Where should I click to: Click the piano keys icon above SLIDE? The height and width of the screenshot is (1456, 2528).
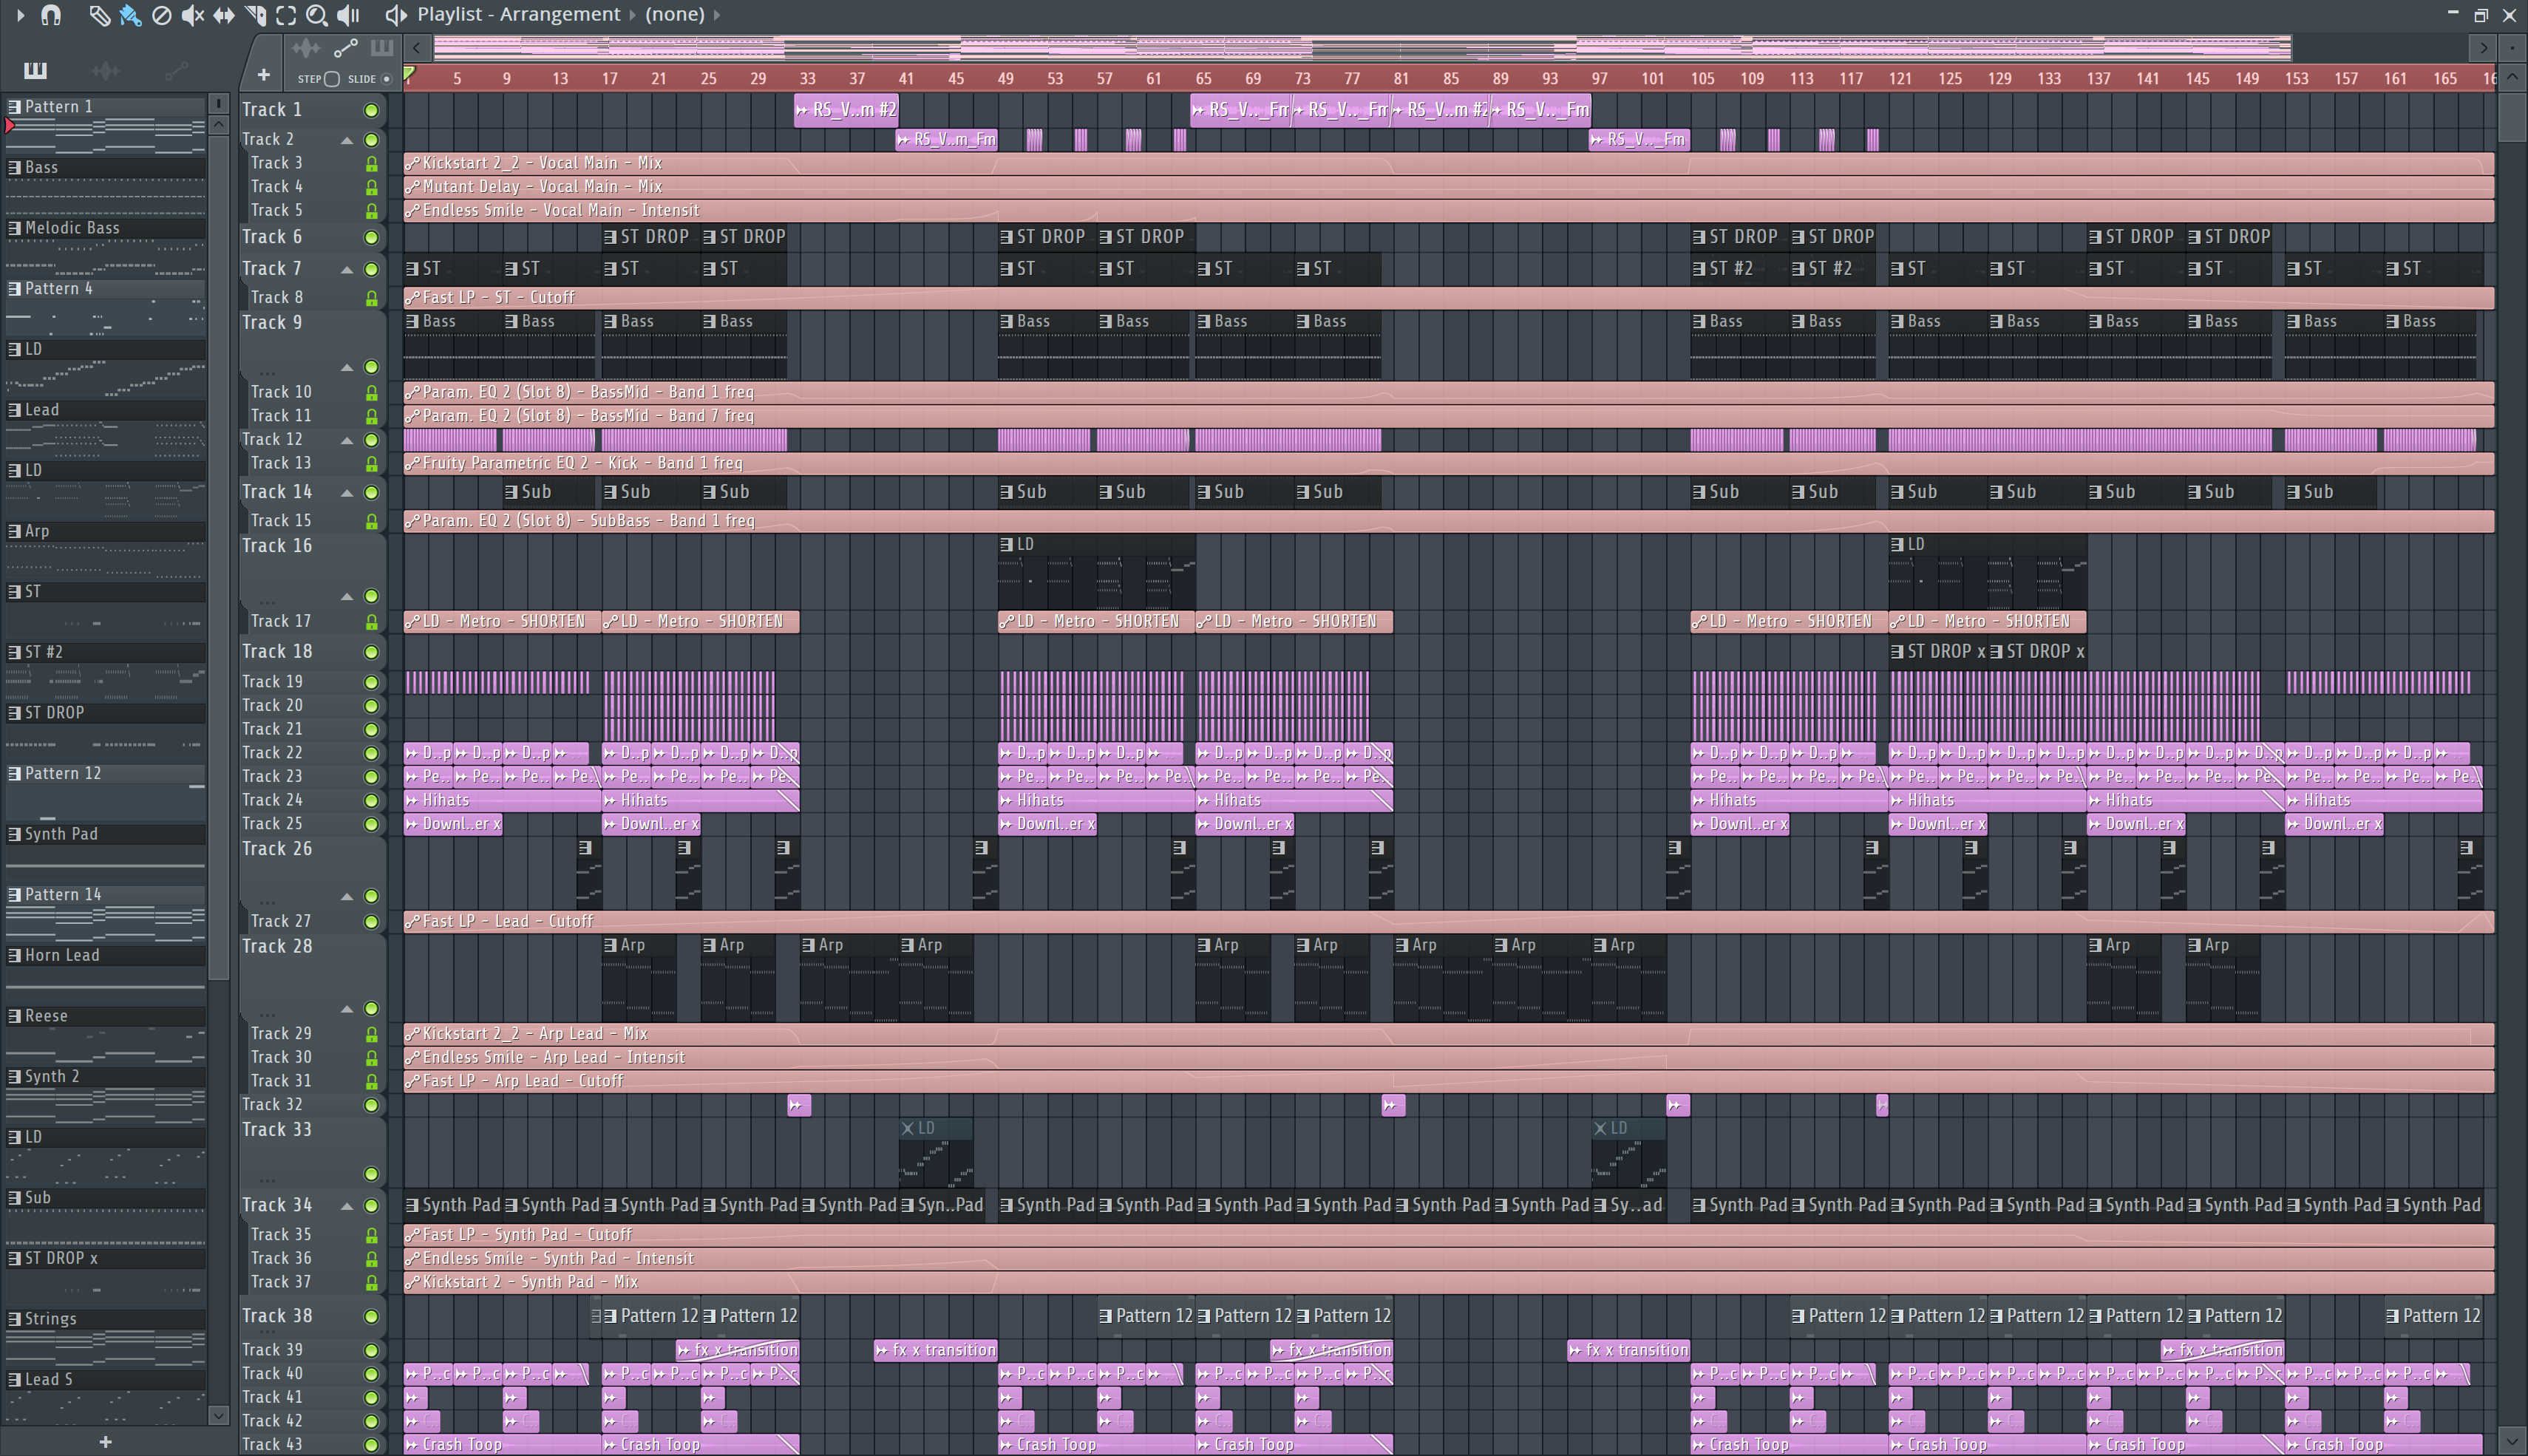point(381,48)
